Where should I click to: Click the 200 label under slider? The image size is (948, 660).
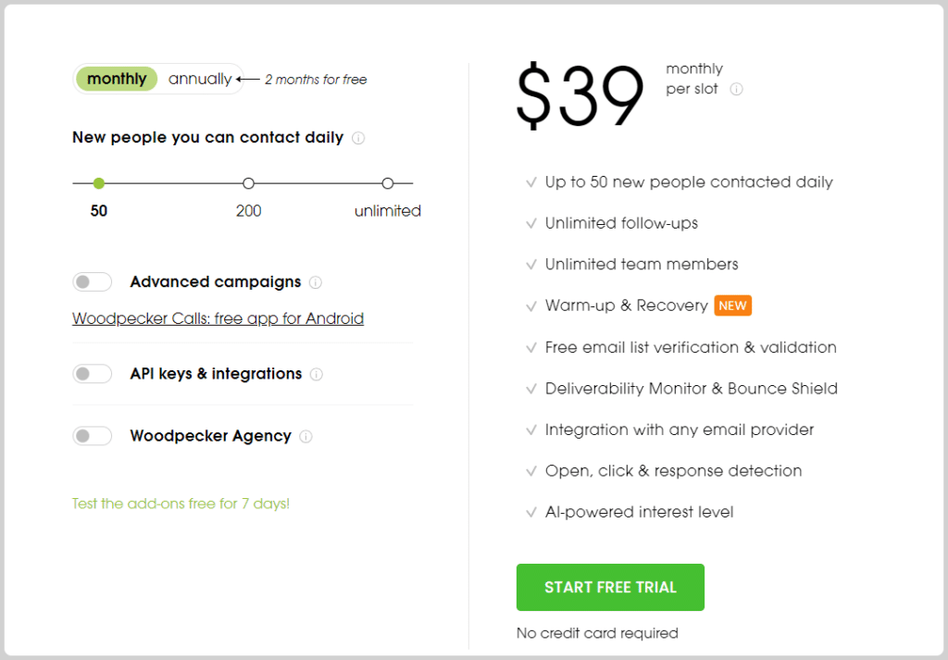click(248, 211)
